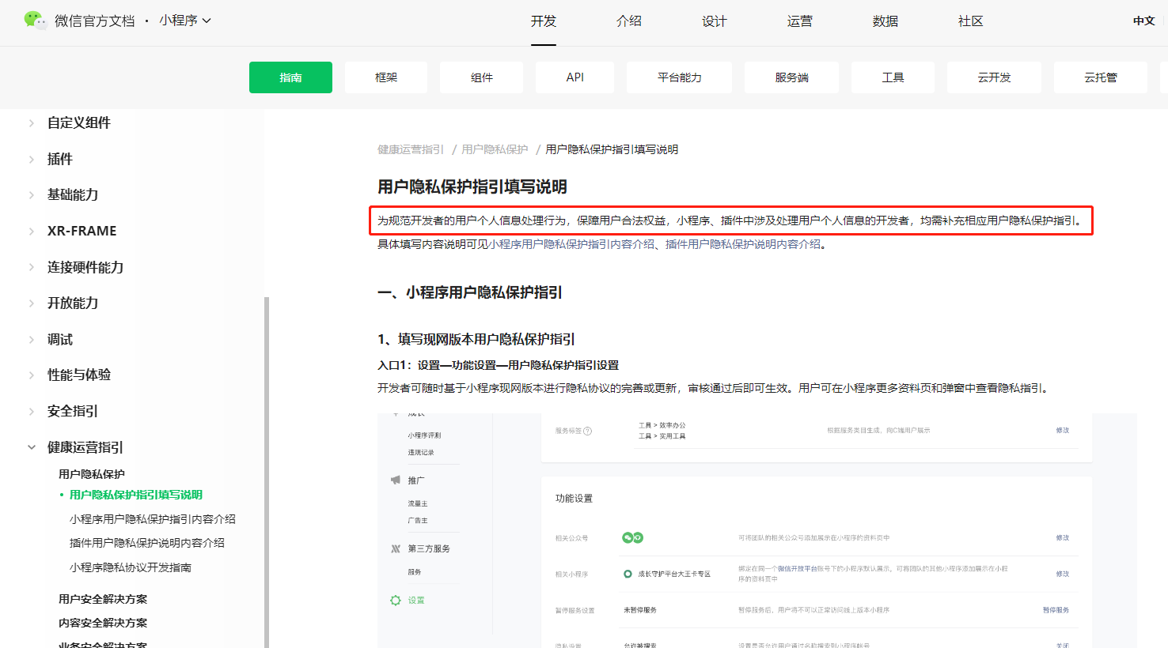Collapse the 健康运营指引 sidebar section
Image resolution: width=1168 pixels, height=648 pixels.
[x=32, y=447]
